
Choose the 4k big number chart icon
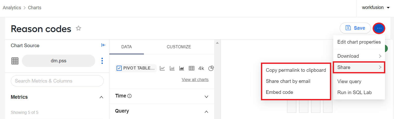(201, 68)
